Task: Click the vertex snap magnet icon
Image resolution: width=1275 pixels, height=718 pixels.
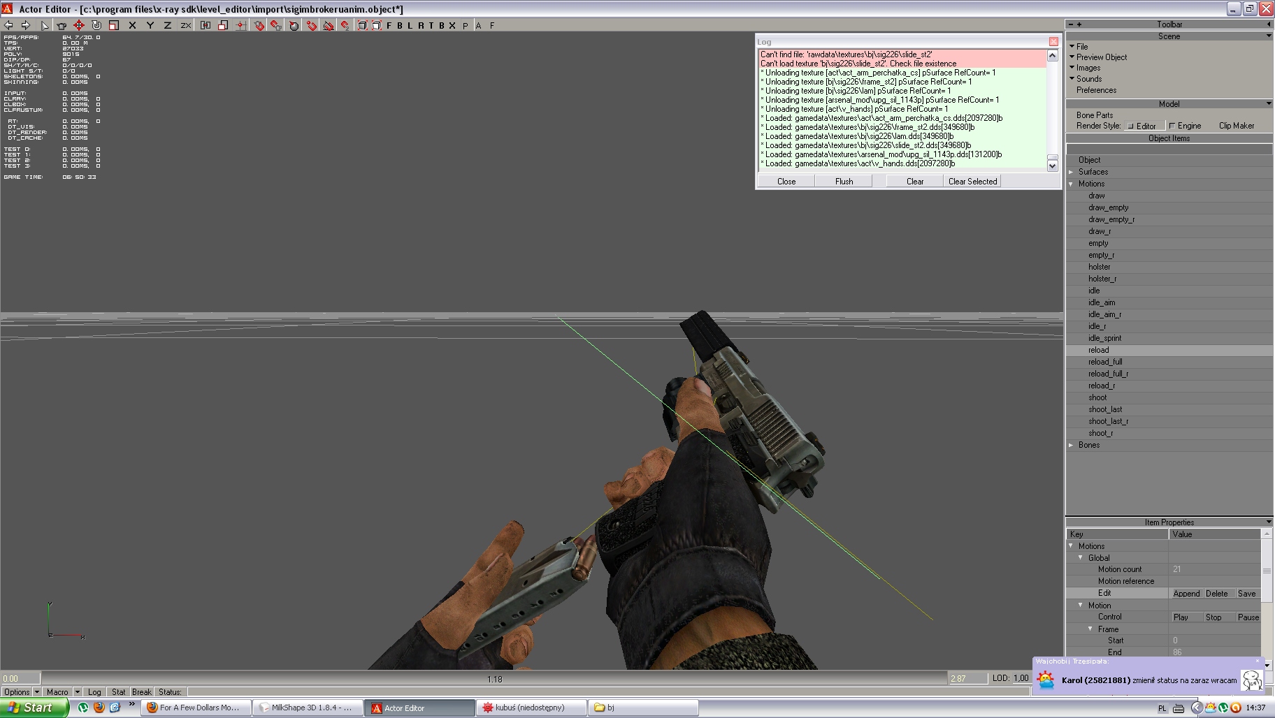Action: [345, 25]
